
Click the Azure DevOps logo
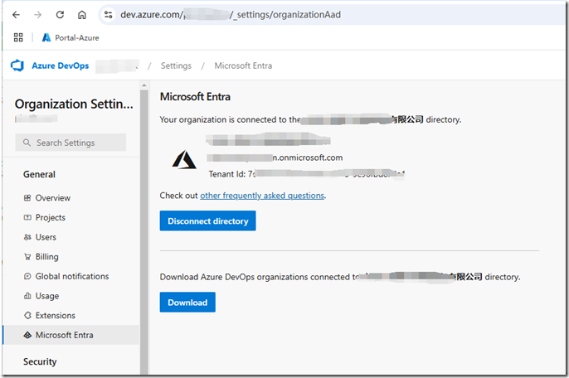coord(17,65)
